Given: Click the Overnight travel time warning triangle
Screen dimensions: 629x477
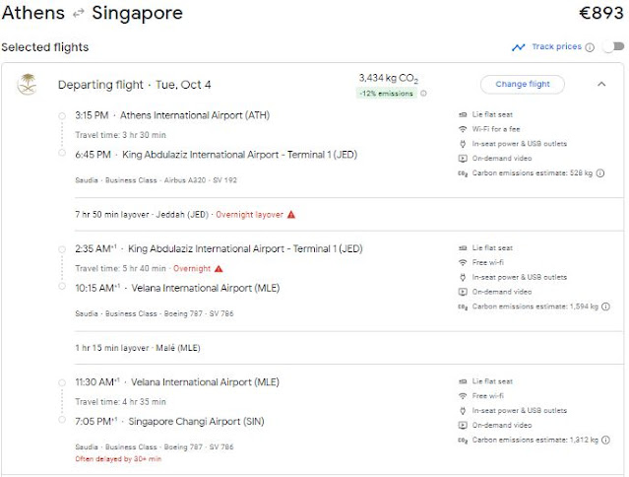Looking at the screenshot, I should click(219, 268).
